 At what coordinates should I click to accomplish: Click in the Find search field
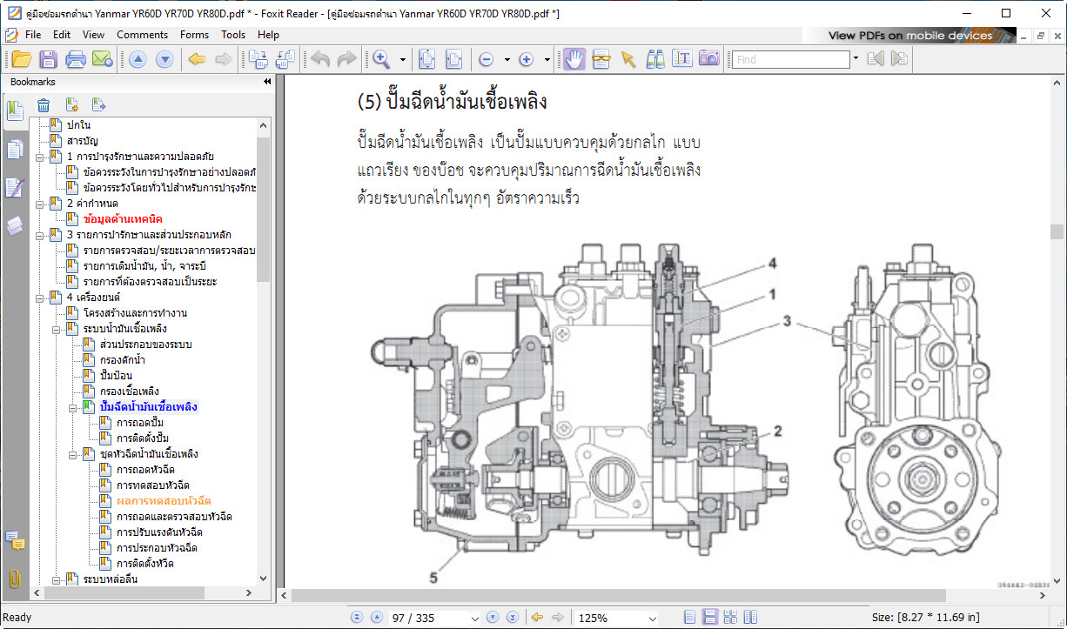coord(790,59)
